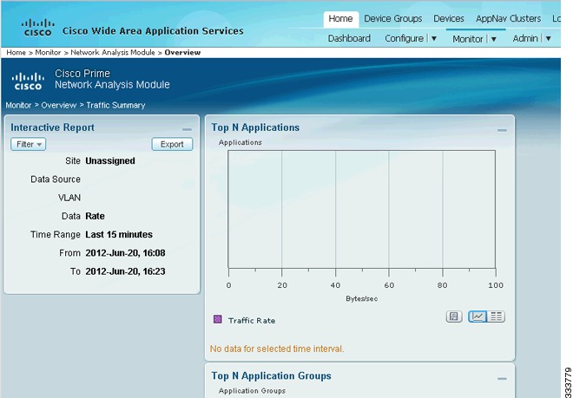Click the 'VLAN' field label
This screenshot has height=398, width=573.
[x=69, y=198]
